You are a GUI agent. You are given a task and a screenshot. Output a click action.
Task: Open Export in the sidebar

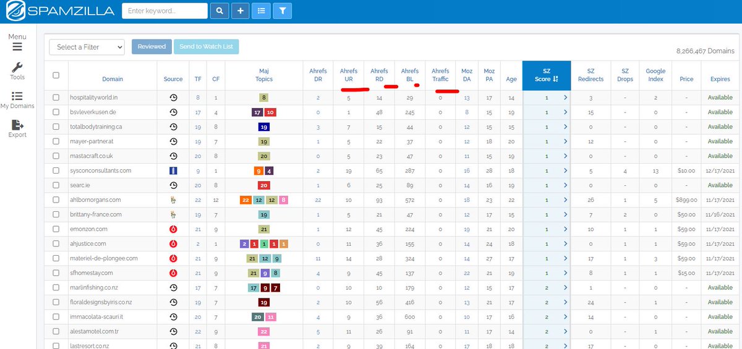coord(17,129)
